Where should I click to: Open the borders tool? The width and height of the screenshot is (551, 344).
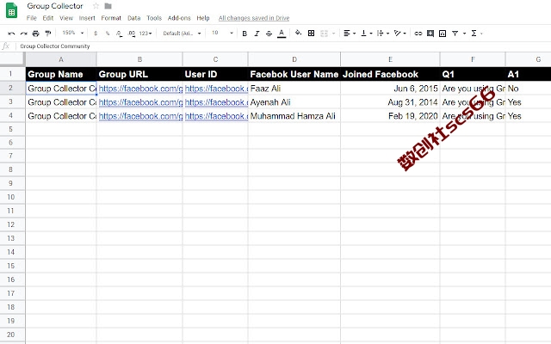pos(311,34)
